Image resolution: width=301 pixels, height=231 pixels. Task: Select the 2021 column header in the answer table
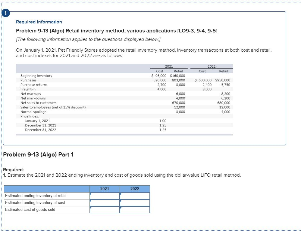point(105,189)
